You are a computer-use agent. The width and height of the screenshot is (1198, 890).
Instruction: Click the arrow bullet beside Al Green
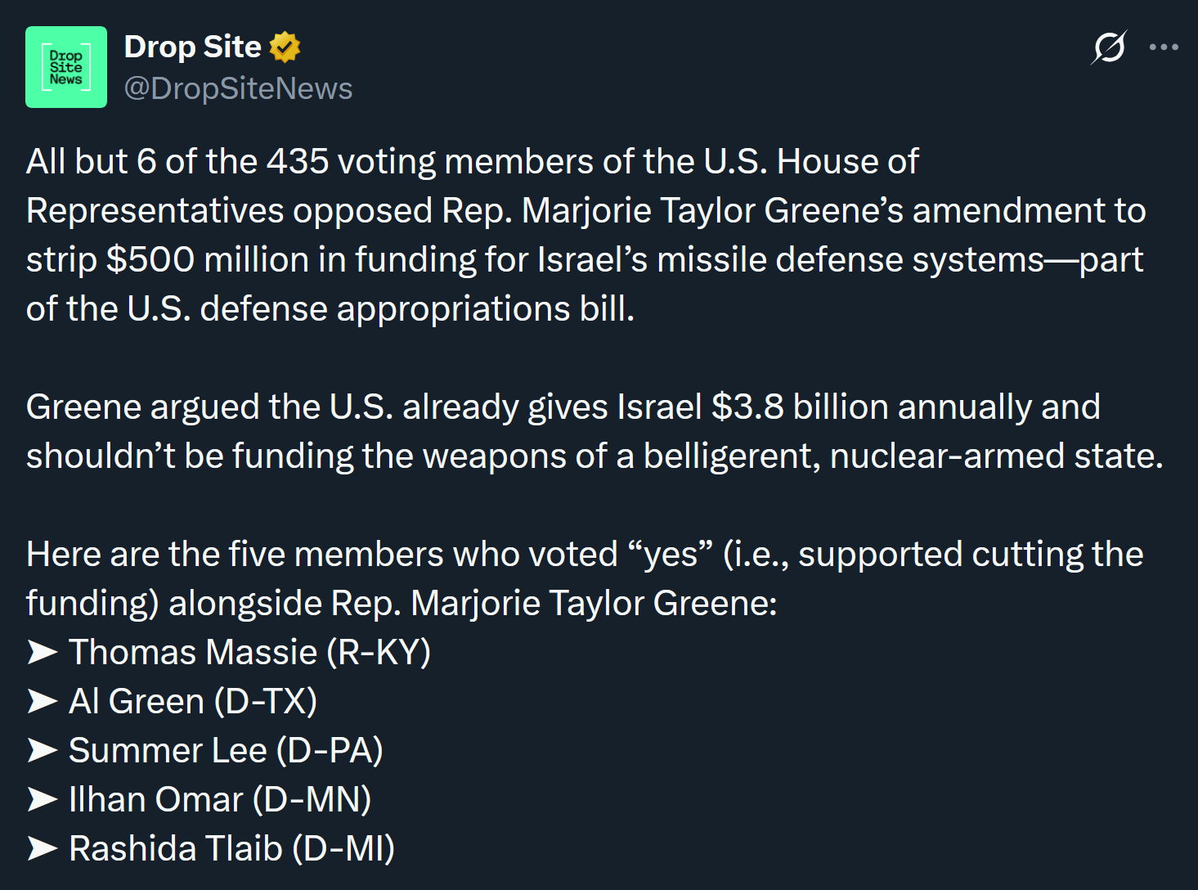[43, 701]
